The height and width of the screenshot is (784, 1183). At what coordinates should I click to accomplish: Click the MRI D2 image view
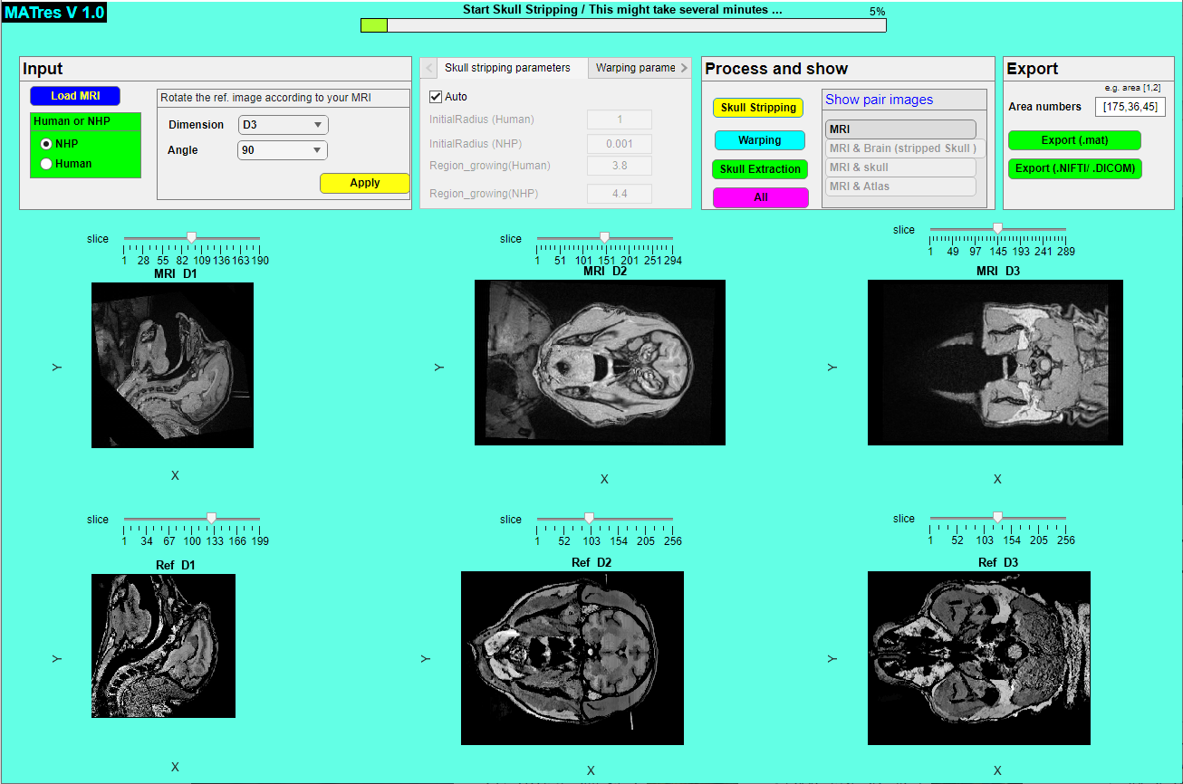pyautogui.click(x=600, y=362)
